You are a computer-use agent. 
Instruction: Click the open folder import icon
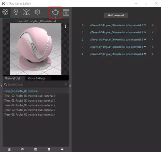pyautogui.click(x=22, y=149)
